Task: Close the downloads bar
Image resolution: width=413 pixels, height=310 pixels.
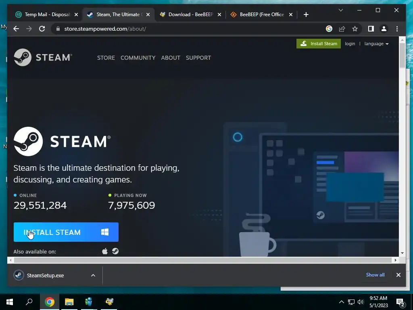Action: tap(398, 275)
